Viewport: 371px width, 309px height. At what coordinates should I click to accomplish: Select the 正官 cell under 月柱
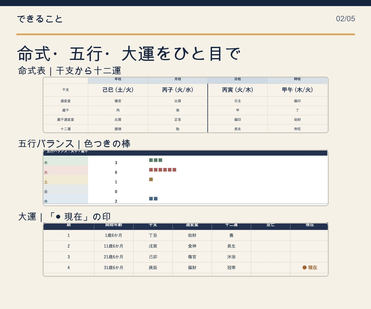(178, 120)
